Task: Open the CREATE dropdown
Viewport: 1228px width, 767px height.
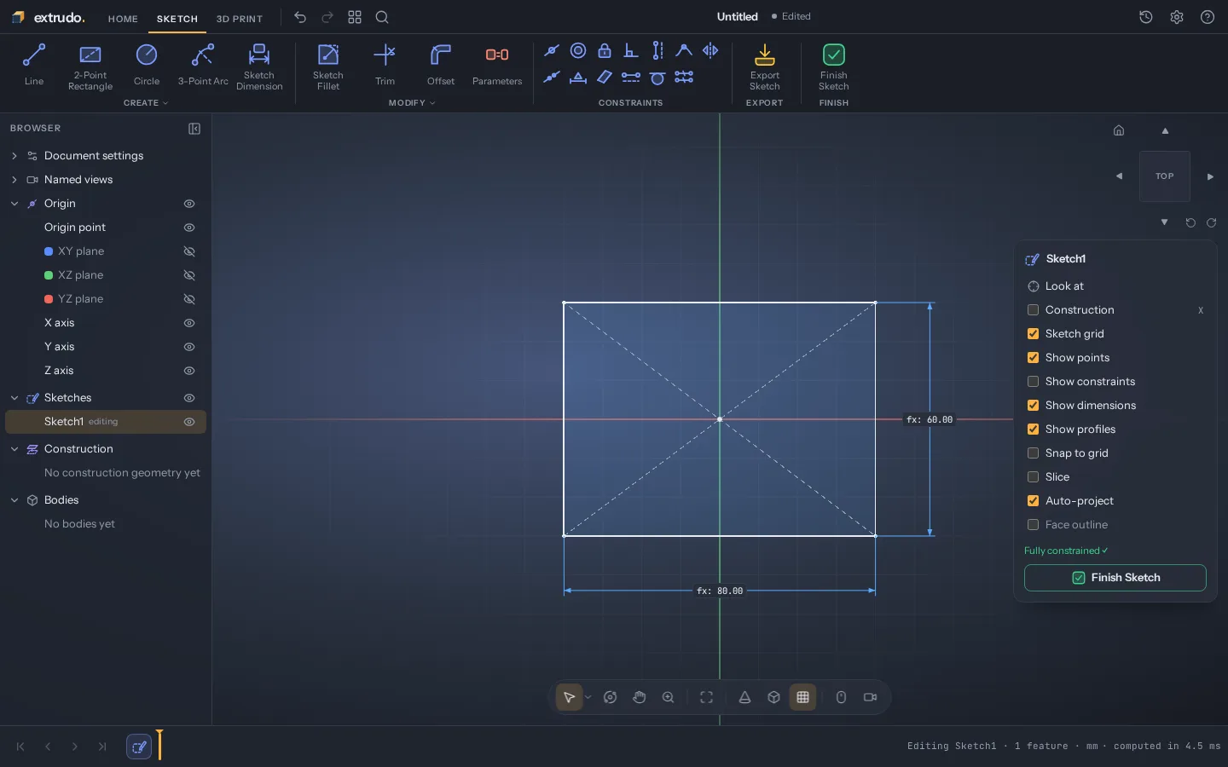Action: pyautogui.click(x=146, y=103)
